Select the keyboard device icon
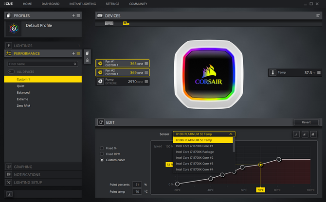 point(109,23)
